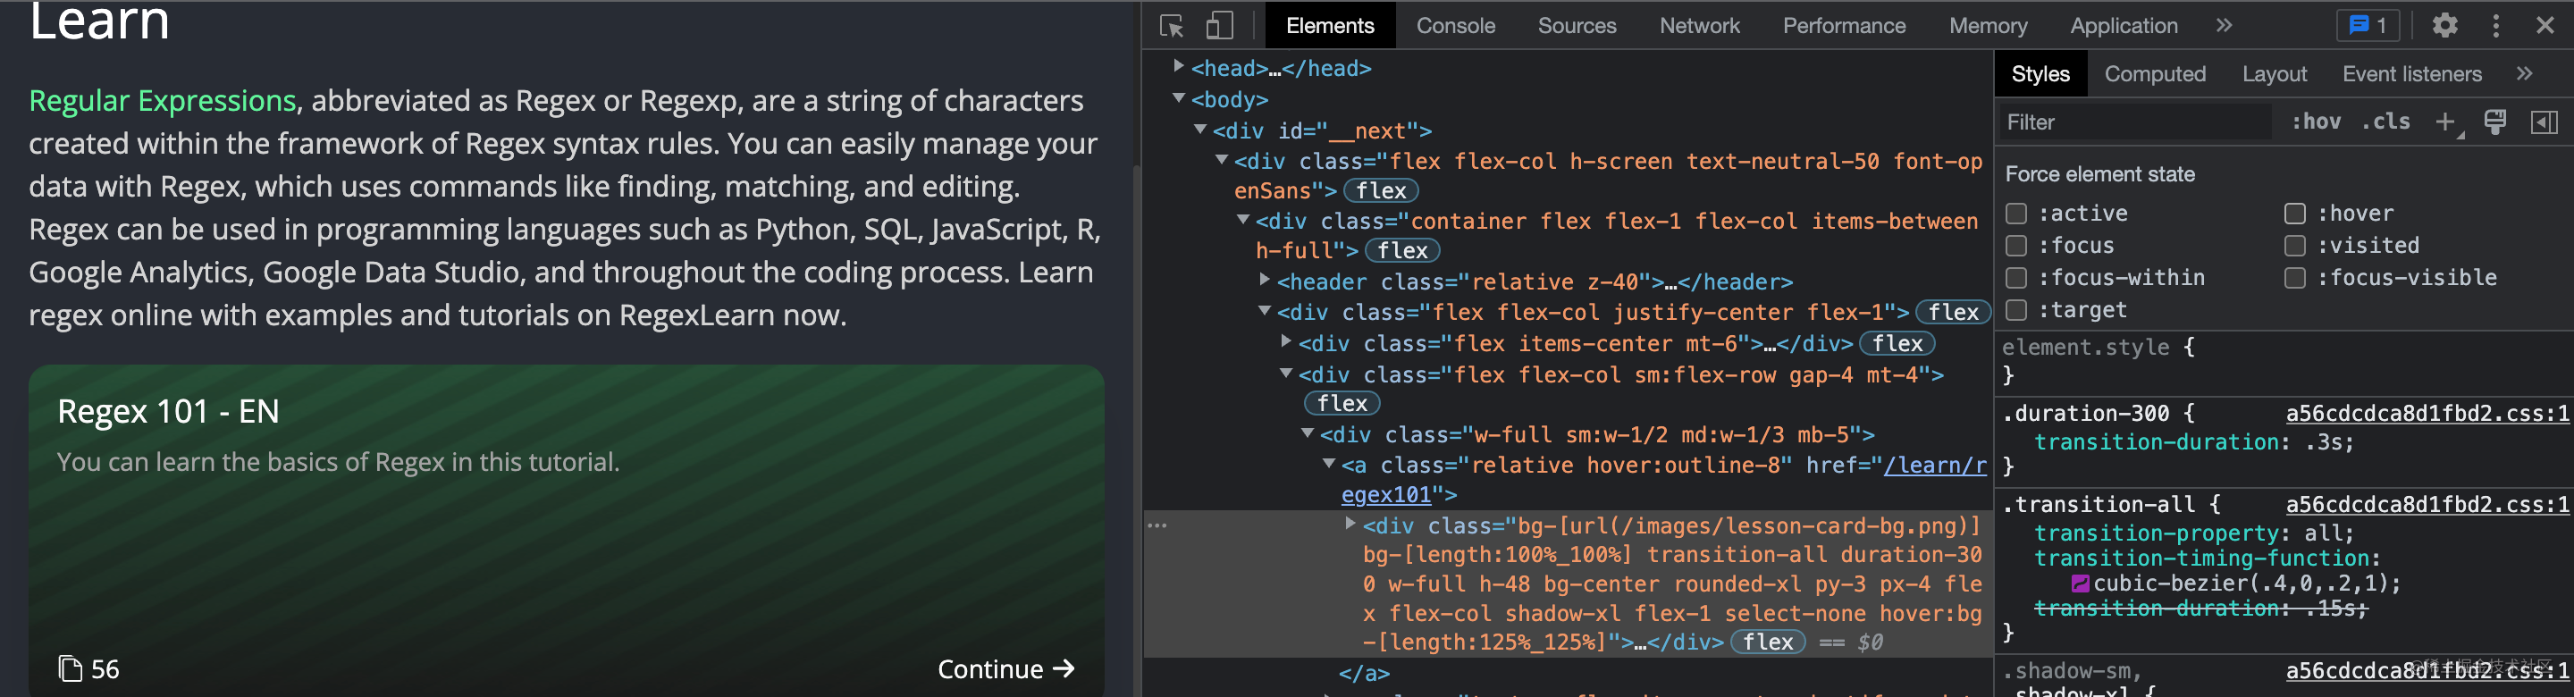Screen dimensions: 2574x697
Task: Select the Event listeners sidebar tab
Action: (2411, 74)
